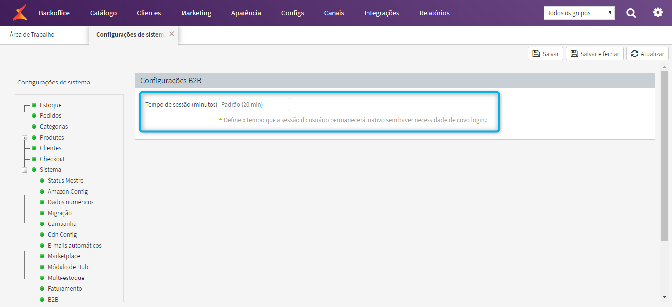This screenshot has width=672, height=307.
Task: Close the Configurações de sistema tab
Action: 171,34
